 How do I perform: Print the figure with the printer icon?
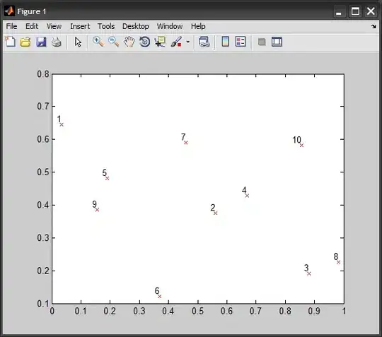pos(57,42)
